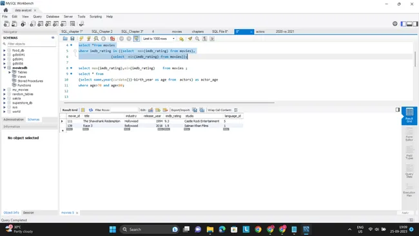Screen dimensions: 419x236
Task: Switch to 2020 vs 2021 tab
Action: pos(285,32)
